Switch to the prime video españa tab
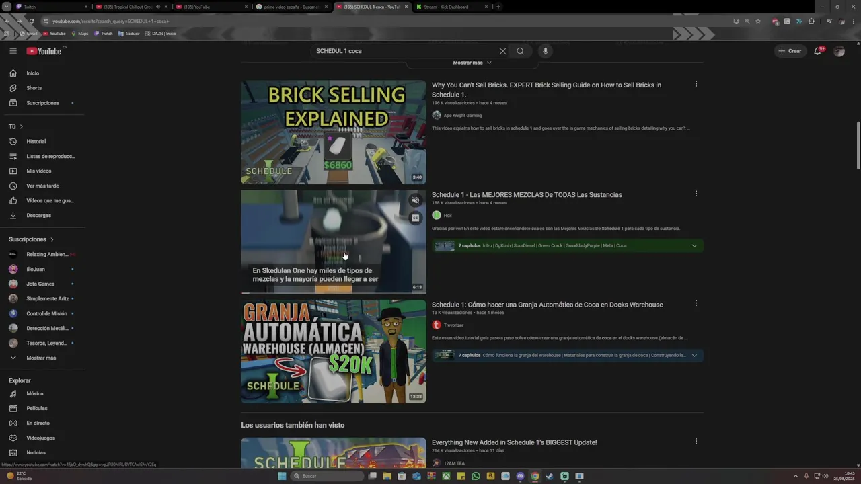 [x=293, y=7]
